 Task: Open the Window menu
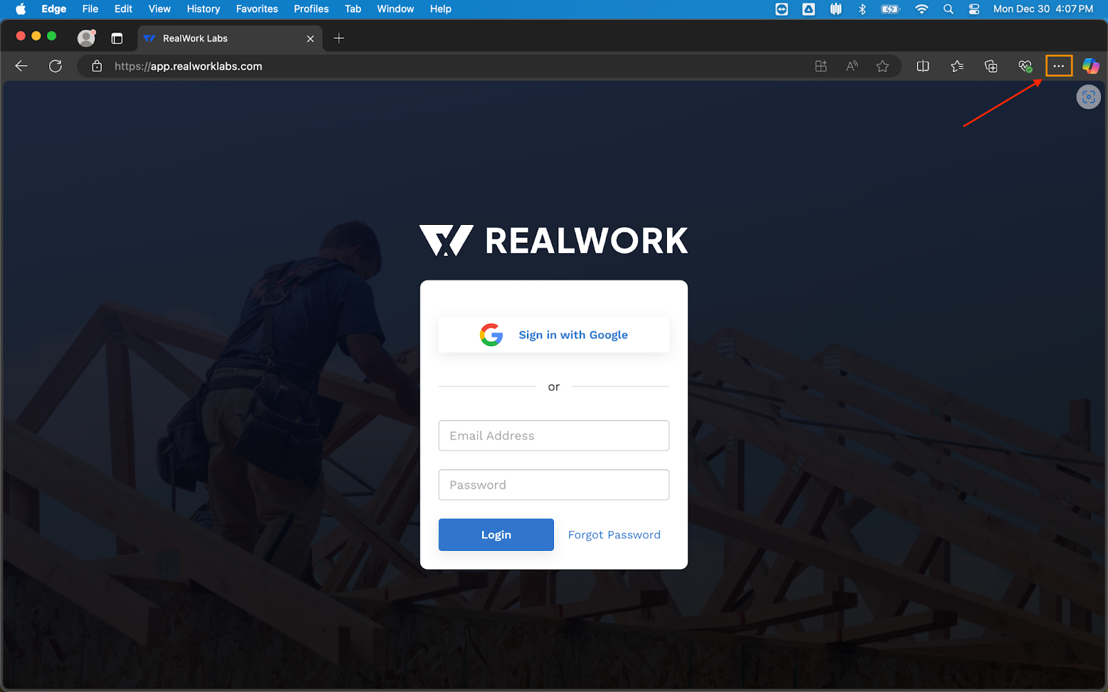[395, 9]
